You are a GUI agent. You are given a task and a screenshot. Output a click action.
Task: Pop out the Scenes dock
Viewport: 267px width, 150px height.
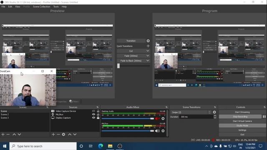47,107
